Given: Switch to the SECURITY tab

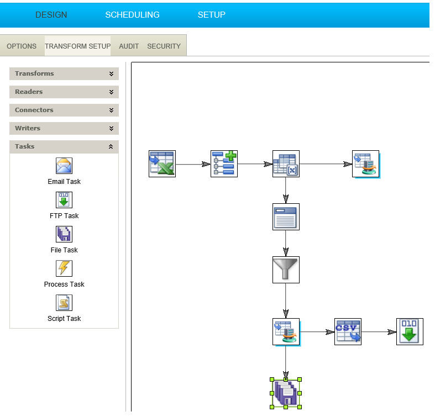Looking at the screenshot, I should [x=164, y=46].
